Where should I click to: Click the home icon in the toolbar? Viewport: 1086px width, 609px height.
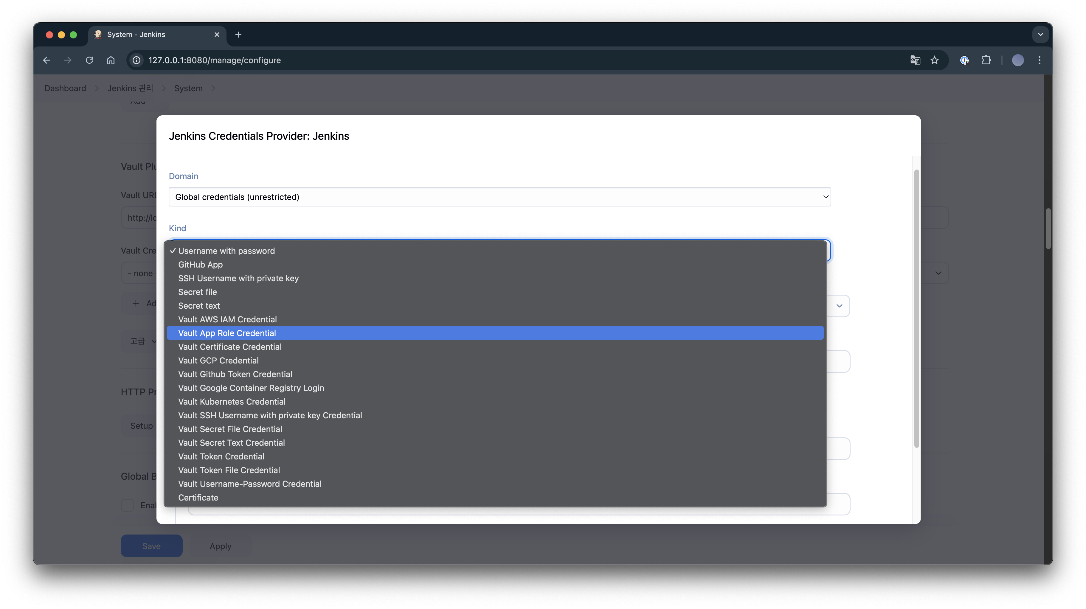click(x=111, y=60)
